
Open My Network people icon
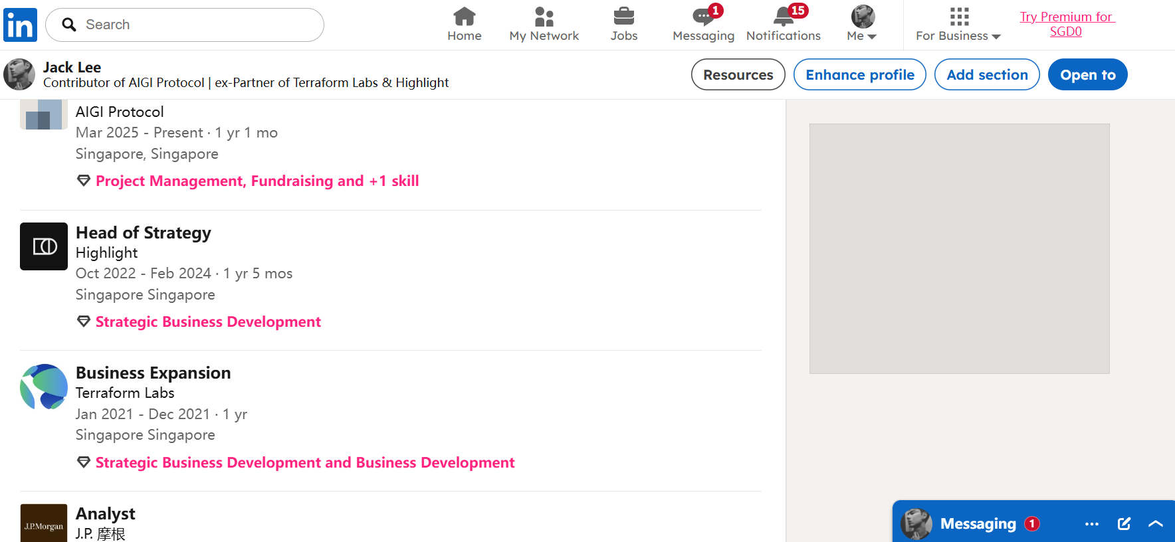tap(544, 16)
